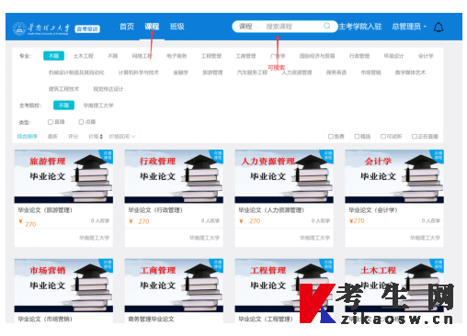Open the 工商管理 毕业论文 course thumbnail
Screen dimensions: 467x336
point(174,286)
